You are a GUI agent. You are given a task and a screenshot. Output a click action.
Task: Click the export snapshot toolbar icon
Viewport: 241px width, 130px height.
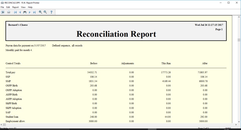(x=3, y=12)
